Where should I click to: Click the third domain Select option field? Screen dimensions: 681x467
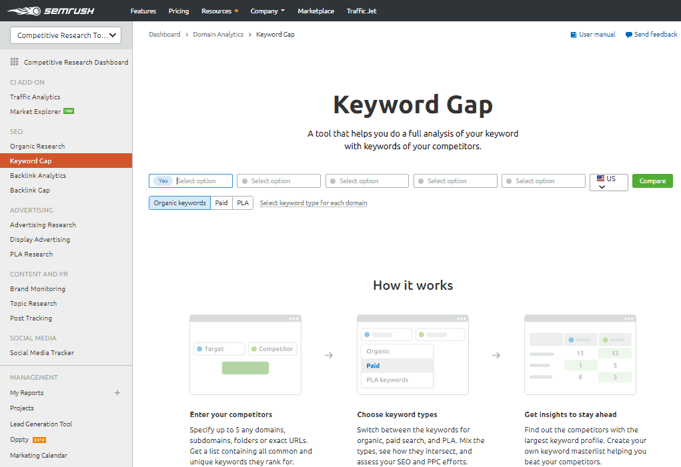point(367,181)
